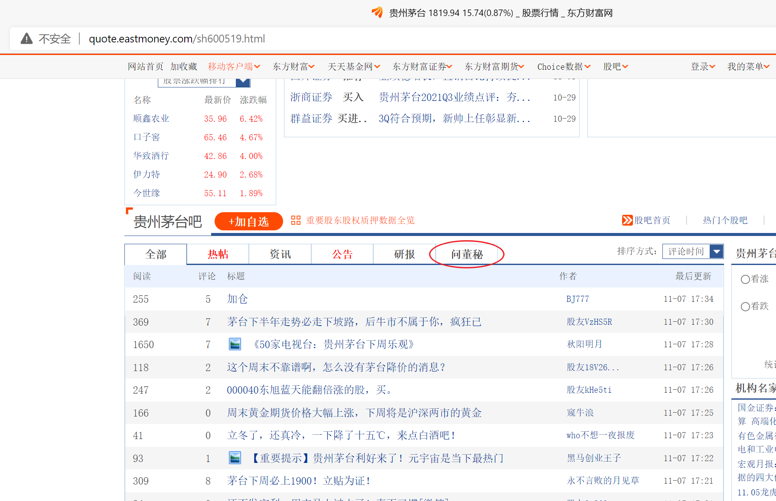
Task: View author 黑马创业王子's profile
Action: coord(593,458)
